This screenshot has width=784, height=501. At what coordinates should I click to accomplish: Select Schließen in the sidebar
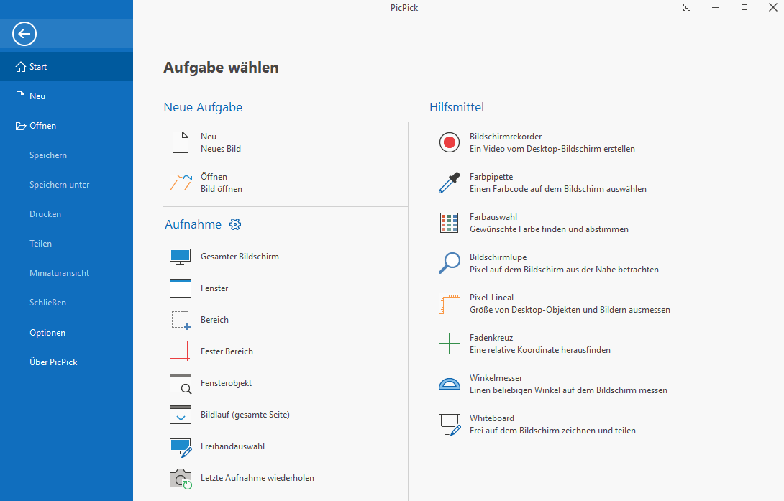click(x=66, y=303)
